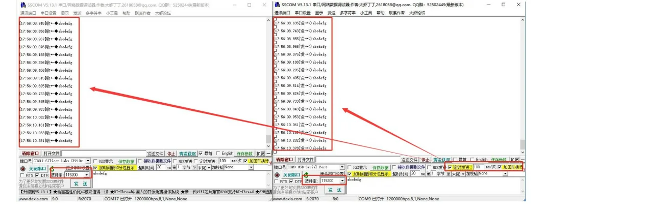Click 发送 button in left window
The width and height of the screenshot is (668, 209).
[80, 184]
